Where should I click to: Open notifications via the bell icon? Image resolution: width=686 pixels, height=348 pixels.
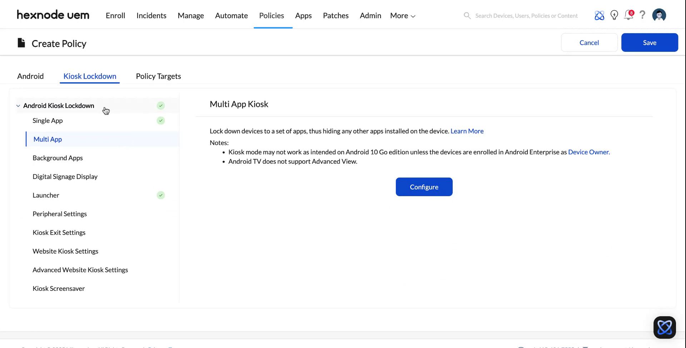click(628, 15)
